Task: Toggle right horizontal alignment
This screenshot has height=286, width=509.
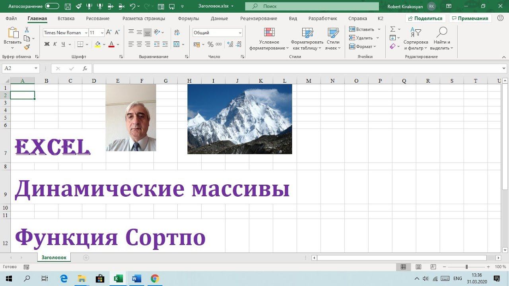Action: tap(148, 44)
